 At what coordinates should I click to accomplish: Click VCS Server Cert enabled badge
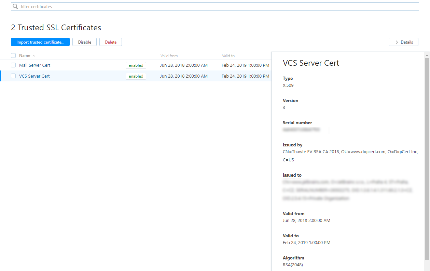[x=136, y=76]
